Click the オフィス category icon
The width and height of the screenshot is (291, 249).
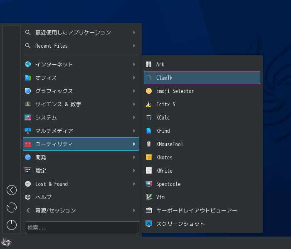28,78
